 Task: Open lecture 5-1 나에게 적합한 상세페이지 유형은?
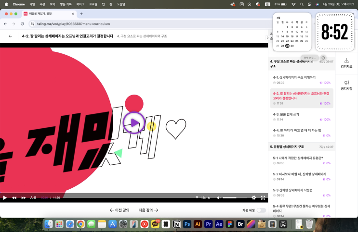(x=302, y=160)
